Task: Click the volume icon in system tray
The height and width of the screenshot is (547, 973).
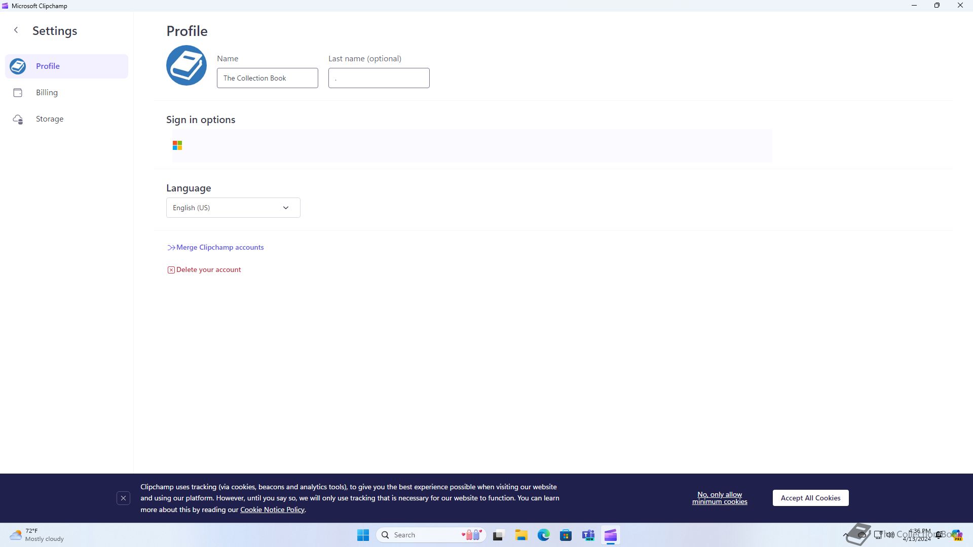Action: pos(890,535)
